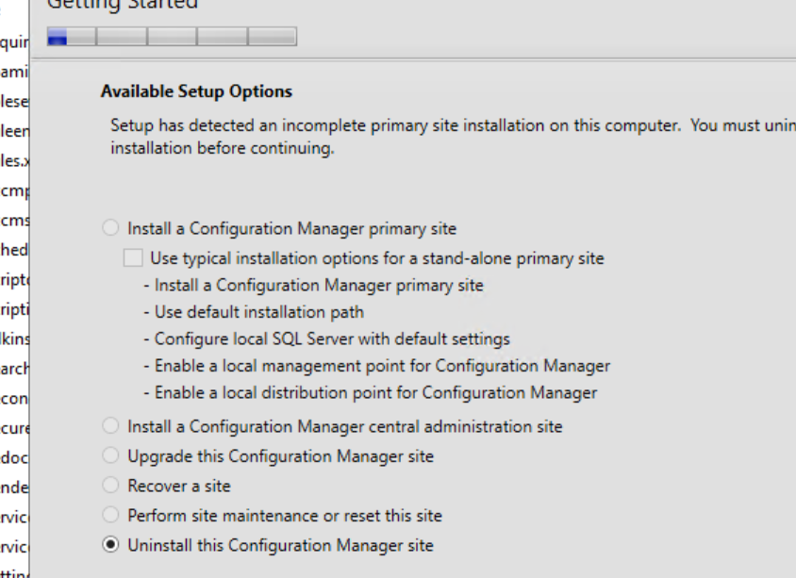Image resolution: width=796 pixels, height=578 pixels.
Task: Select the "lkins" item in left list
Action: coord(15,339)
